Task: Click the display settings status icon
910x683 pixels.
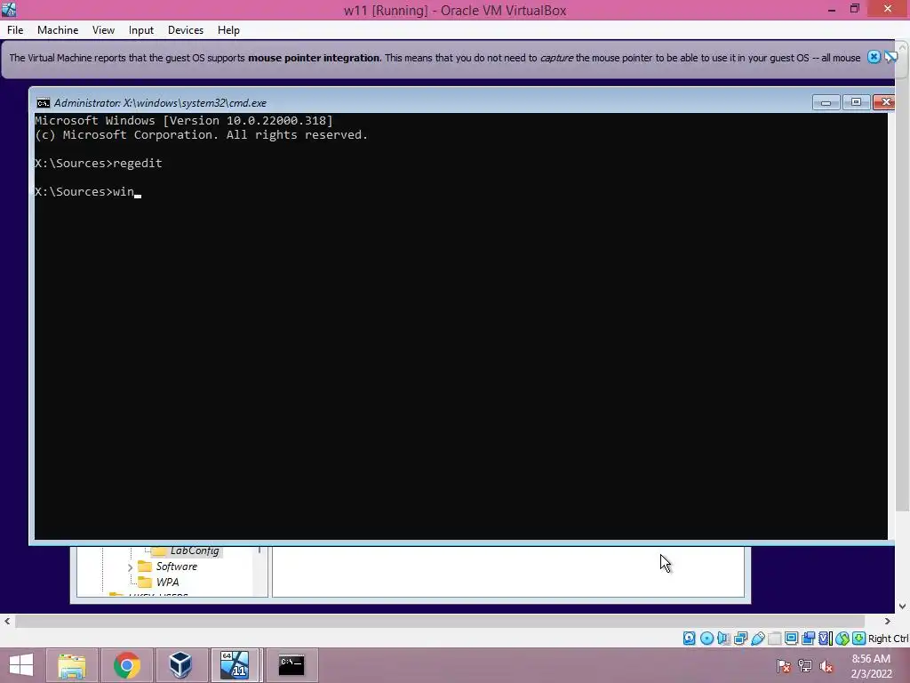Action: click(x=791, y=639)
